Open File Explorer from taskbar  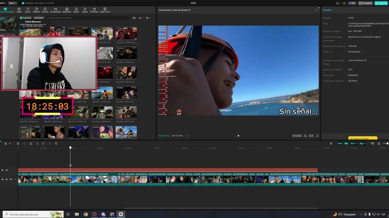pyautogui.click(x=77, y=214)
